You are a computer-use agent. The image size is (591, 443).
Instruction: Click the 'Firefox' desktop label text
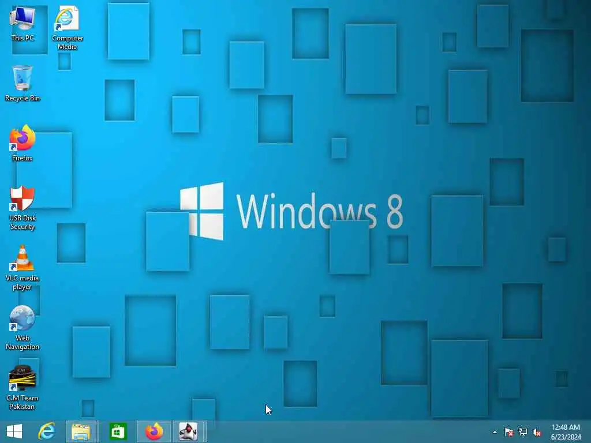[x=23, y=158]
